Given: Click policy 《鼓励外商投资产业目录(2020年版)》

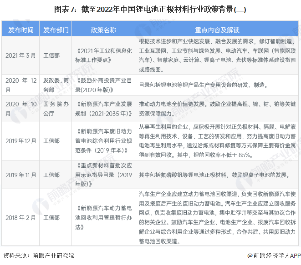Looking at the screenshot, I should pyautogui.click(x=103, y=85).
